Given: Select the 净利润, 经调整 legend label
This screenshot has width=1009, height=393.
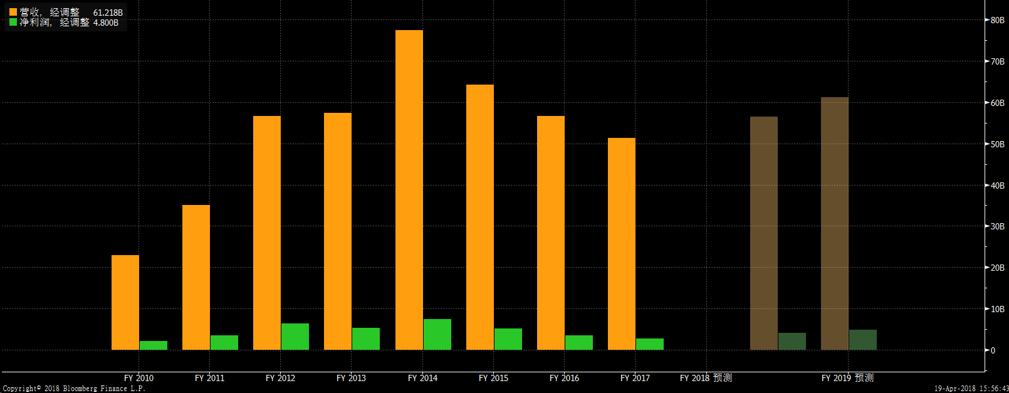Looking at the screenshot, I should [54, 23].
